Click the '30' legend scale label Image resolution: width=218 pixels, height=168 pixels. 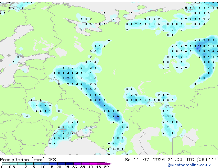(75, 167)
